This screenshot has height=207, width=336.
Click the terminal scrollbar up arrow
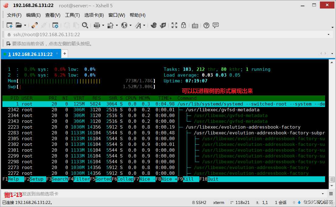tap(332, 62)
